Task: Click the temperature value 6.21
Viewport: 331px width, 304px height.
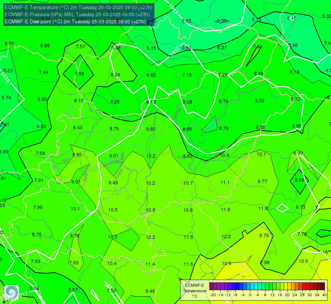Action: click(x=222, y=48)
